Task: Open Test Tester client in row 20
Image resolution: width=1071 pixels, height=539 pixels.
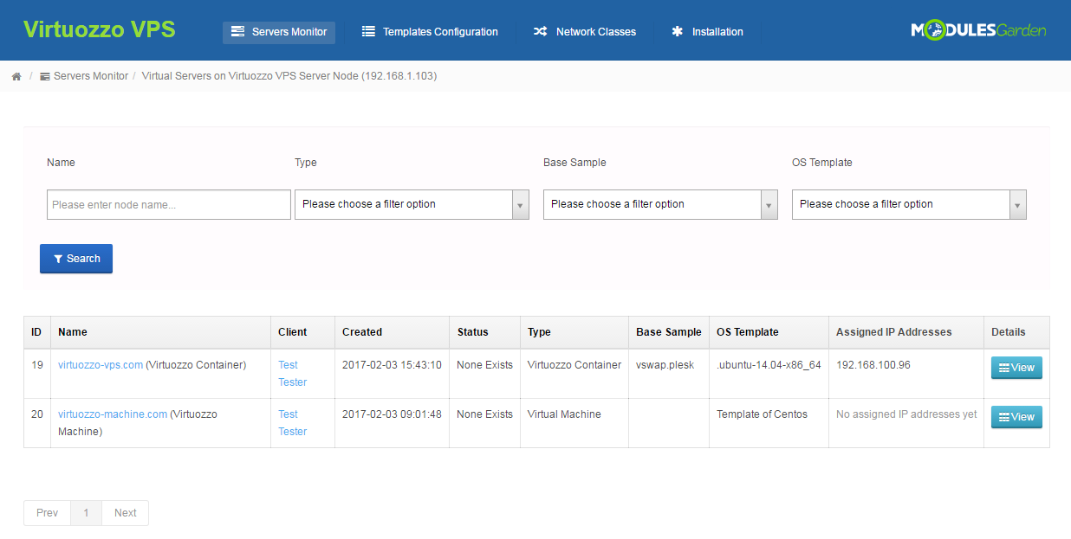Action: [x=292, y=423]
